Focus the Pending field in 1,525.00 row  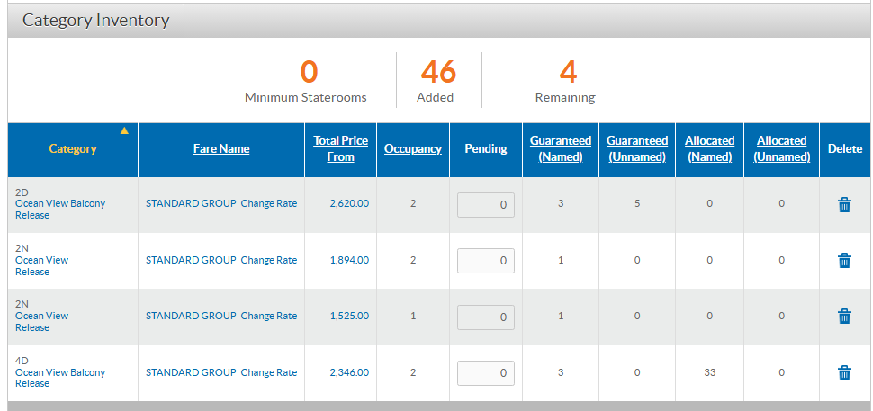coord(485,317)
